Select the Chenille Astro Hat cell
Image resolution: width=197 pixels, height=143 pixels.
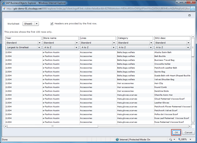[x=163, y=95]
